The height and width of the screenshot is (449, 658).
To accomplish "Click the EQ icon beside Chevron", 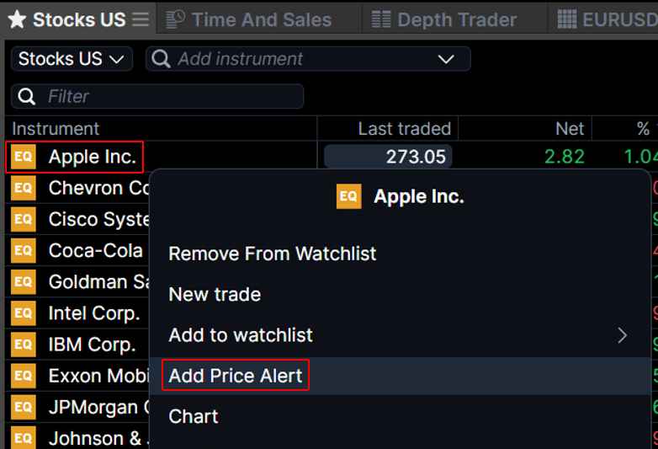I will (24, 188).
